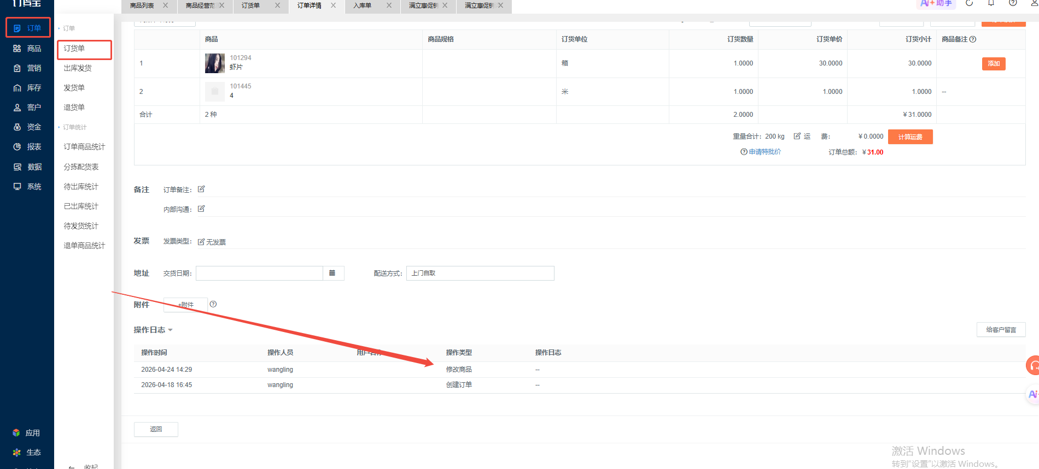
Task: Click the 申请特批价 link
Action: coord(764,152)
